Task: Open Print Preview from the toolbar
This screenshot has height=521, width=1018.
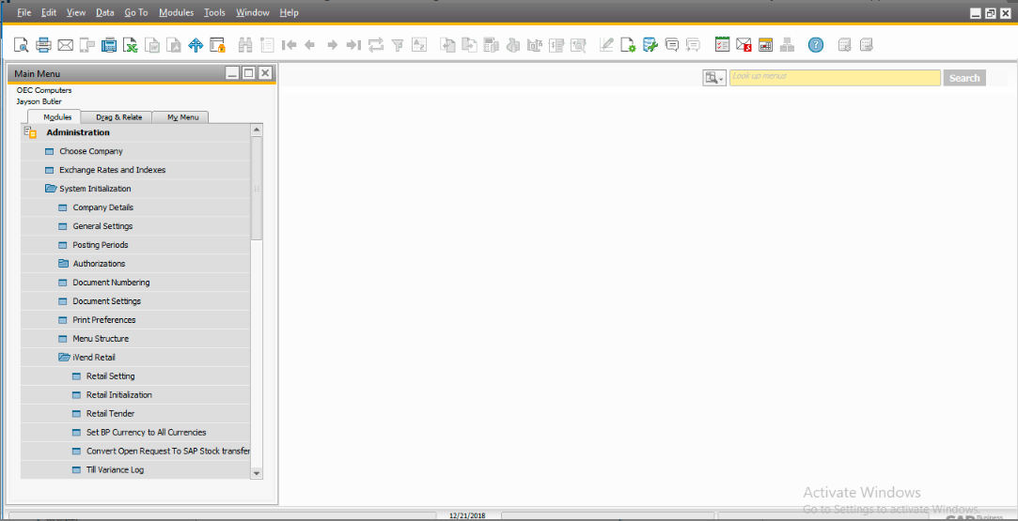Action: coord(22,45)
